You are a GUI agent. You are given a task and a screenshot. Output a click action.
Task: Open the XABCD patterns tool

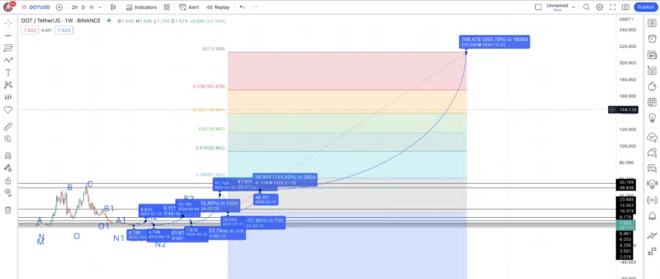[x=8, y=85]
